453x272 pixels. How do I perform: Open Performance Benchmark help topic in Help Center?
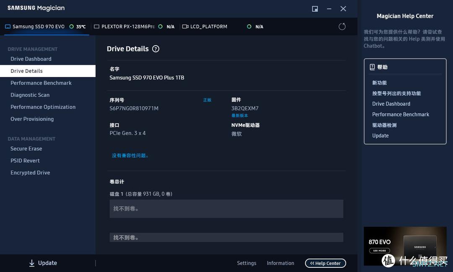pos(401,114)
